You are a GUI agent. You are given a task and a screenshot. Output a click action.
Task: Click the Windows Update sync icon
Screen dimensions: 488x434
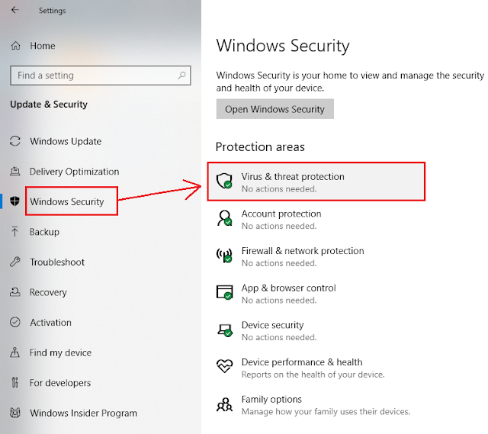click(15, 141)
